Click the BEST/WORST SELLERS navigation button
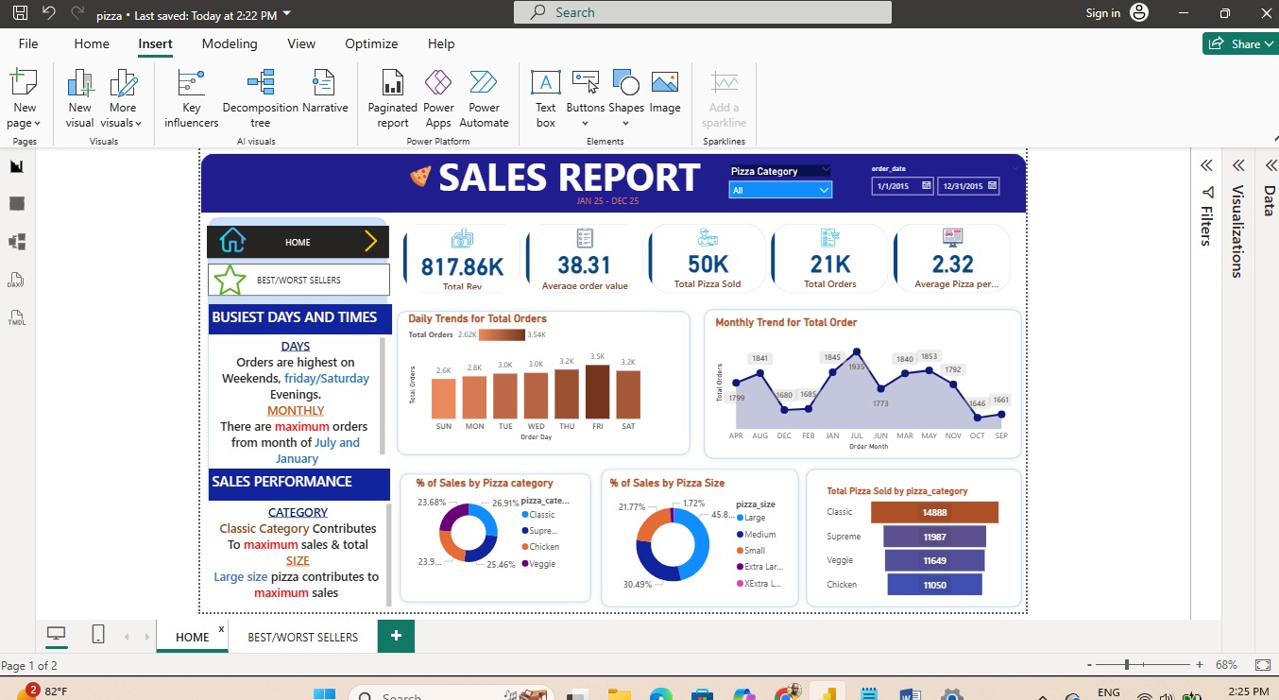This screenshot has width=1279, height=700. 298,280
